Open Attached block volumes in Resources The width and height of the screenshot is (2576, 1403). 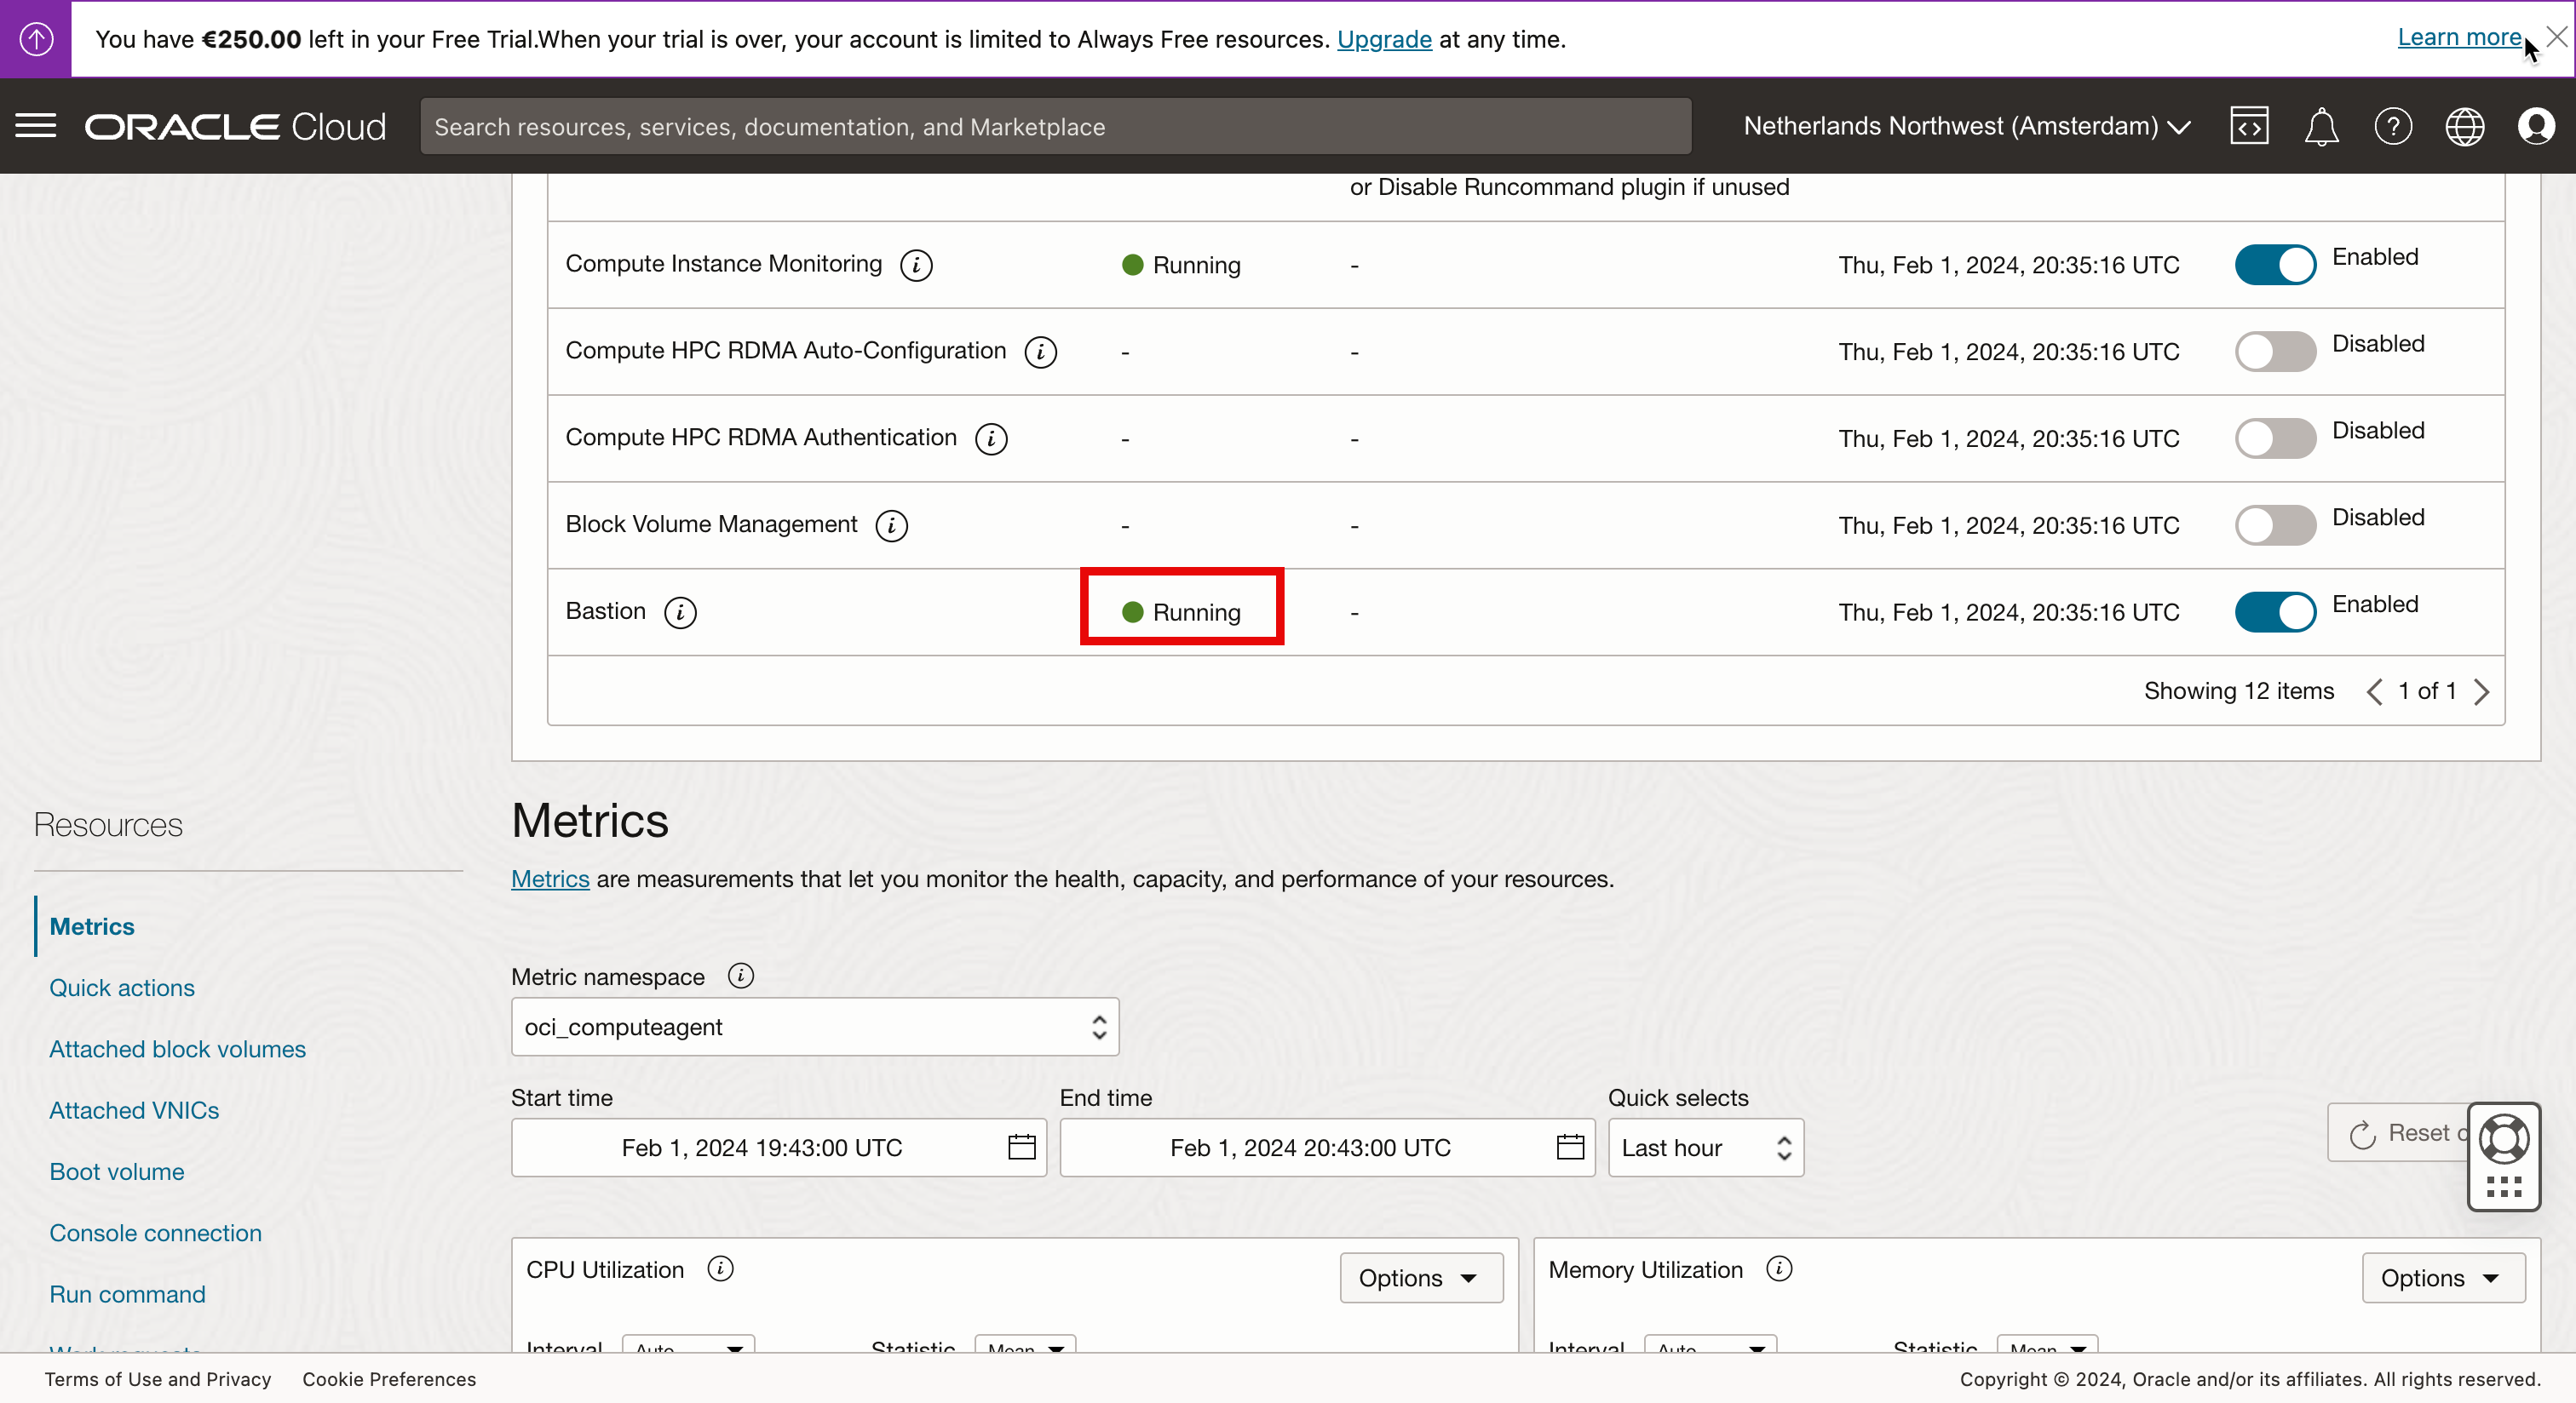pos(177,1049)
